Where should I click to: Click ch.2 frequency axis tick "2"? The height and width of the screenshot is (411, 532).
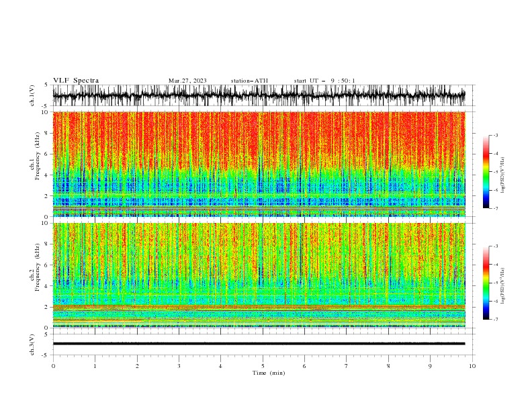[47, 307]
